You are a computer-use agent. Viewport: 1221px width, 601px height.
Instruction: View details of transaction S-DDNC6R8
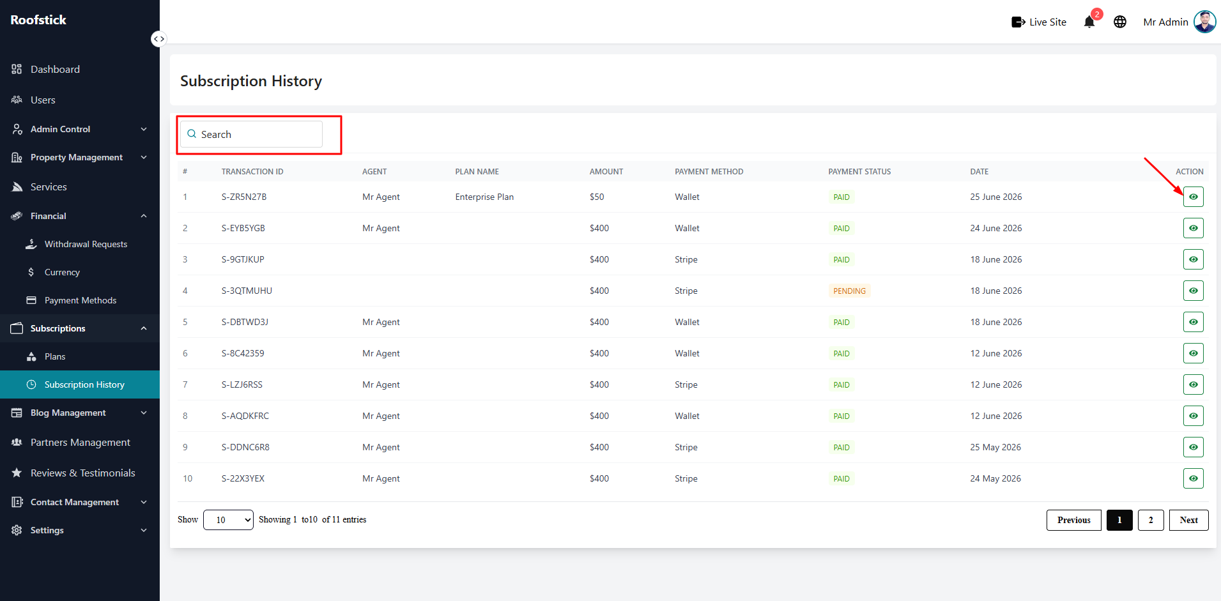1193,447
